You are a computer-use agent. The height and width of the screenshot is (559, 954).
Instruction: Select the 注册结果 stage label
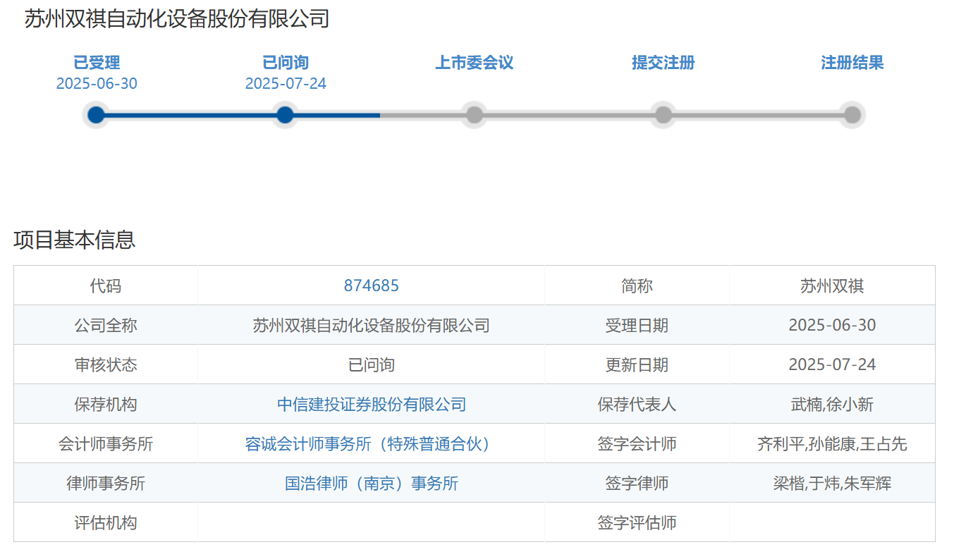[852, 63]
